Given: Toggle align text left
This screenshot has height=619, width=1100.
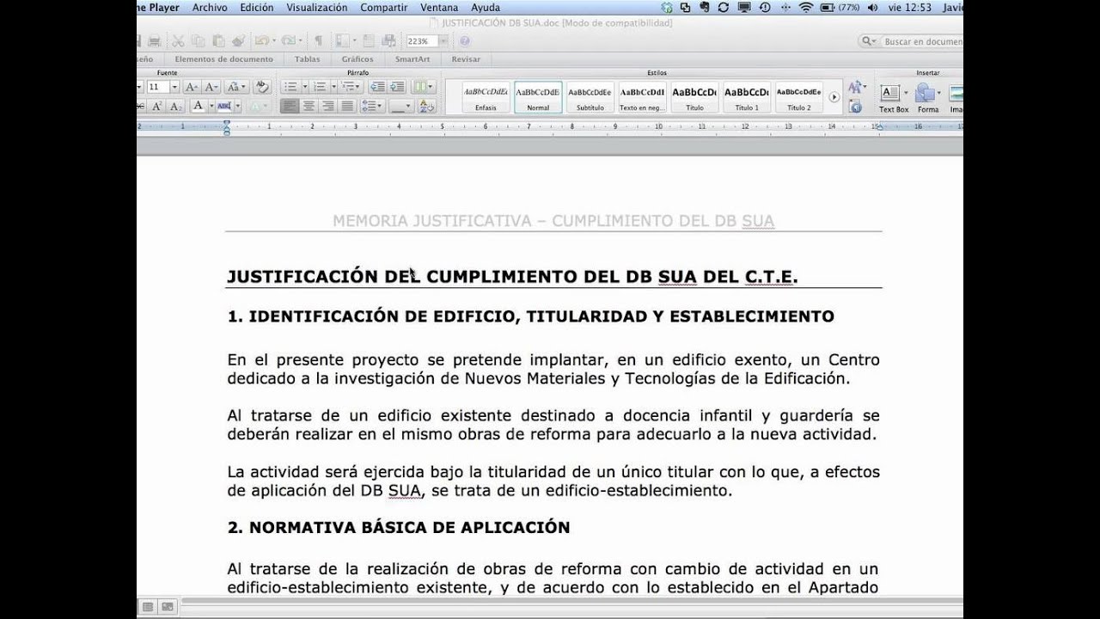Looking at the screenshot, I should [x=289, y=107].
